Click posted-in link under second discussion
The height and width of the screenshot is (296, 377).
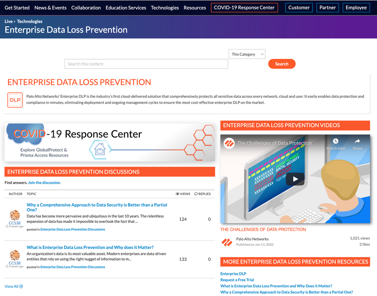[73, 267]
